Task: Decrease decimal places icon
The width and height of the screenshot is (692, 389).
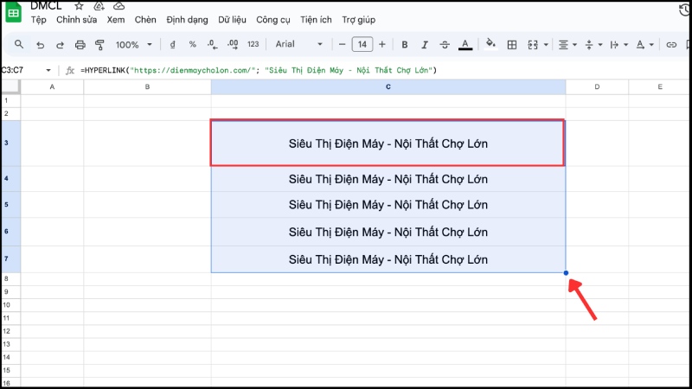Action: [x=212, y=45]
